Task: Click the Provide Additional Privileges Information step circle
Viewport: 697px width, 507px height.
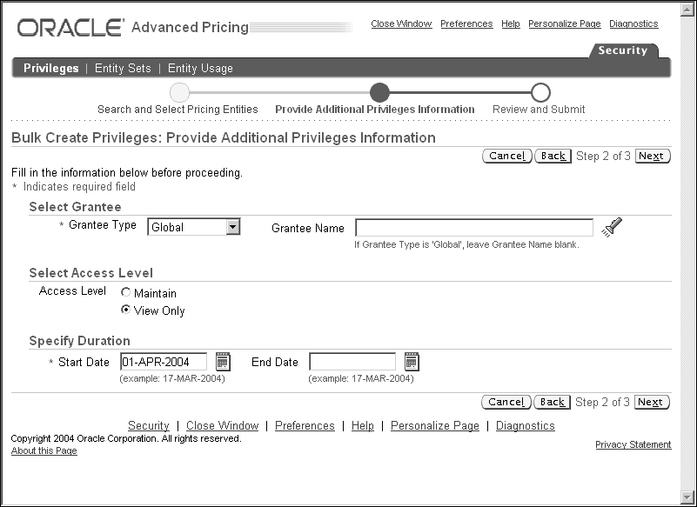Action: (x=379, y=92)
